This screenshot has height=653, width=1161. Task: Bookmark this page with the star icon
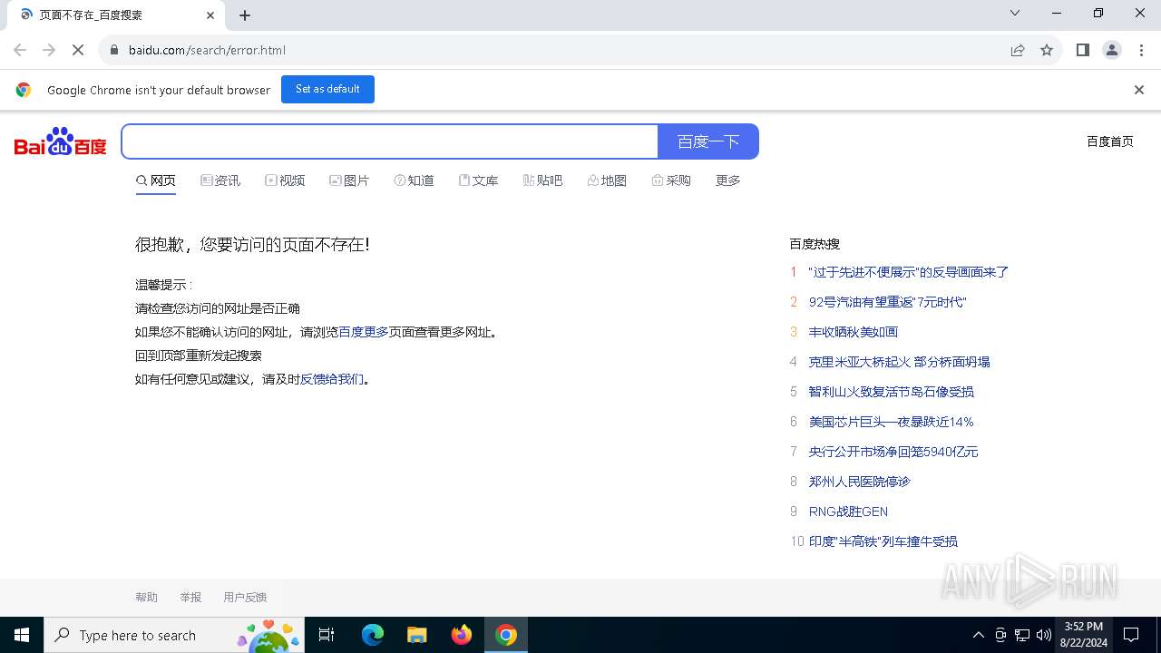click(1047, 50)
